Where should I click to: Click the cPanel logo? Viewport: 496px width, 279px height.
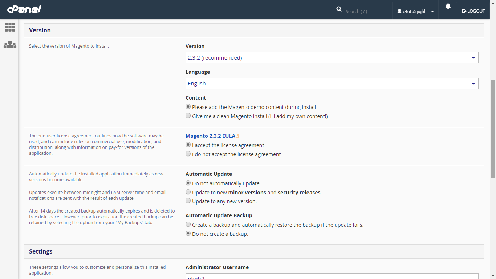pyautogui.click(x=24, y=9)
